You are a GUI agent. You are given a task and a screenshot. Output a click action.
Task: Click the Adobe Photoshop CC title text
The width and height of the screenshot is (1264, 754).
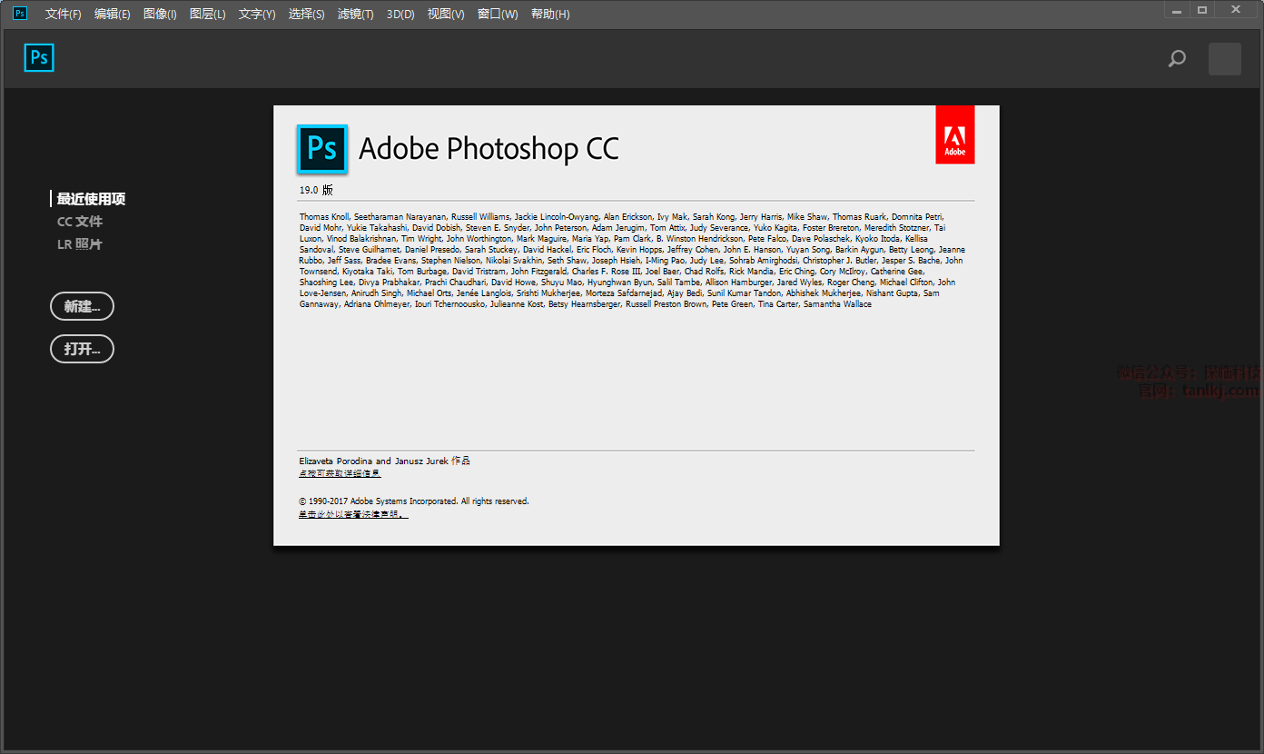pos(489,149)
